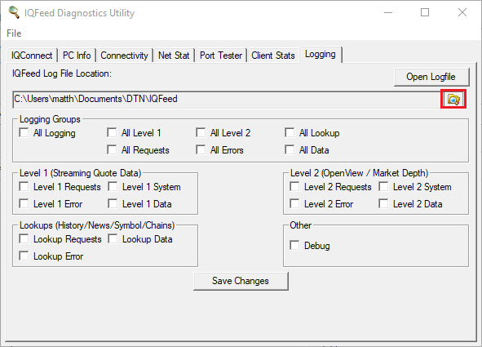
Task: Switch to the PC Info tab
Action: (77, 56)
